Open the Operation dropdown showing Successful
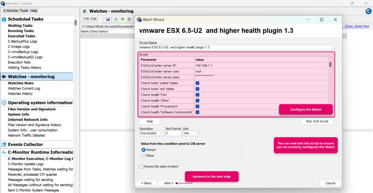Screen dimensions: 373x193 151,133
